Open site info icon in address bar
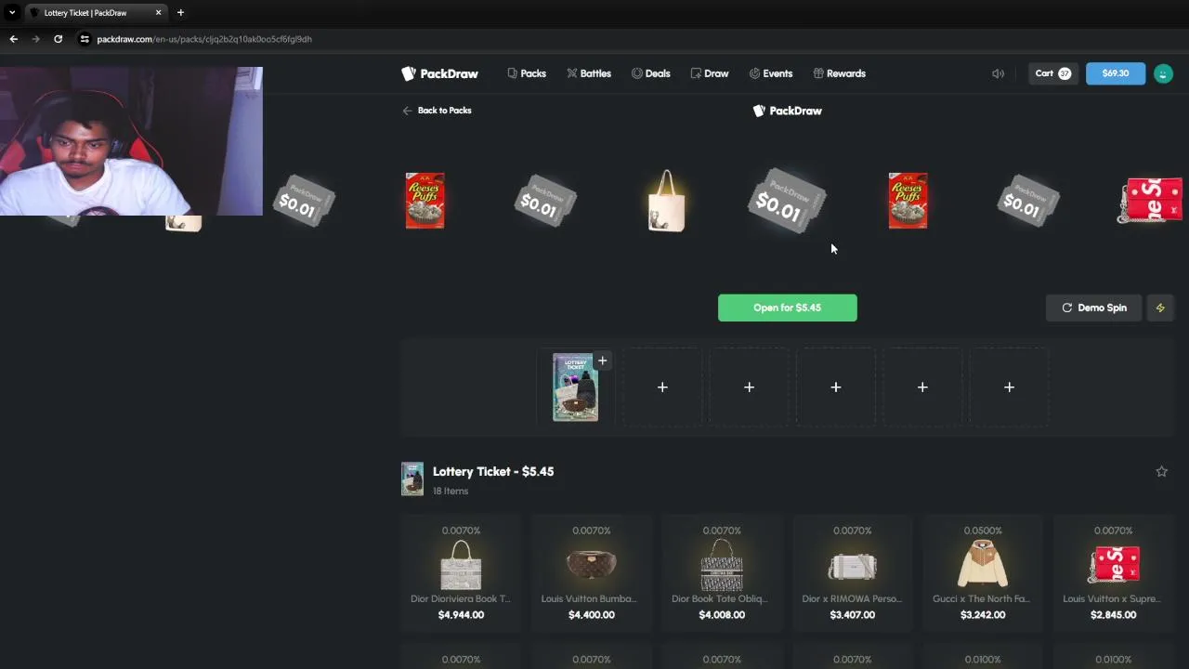Screen dimensions: 1189x669 click(85, 39)
